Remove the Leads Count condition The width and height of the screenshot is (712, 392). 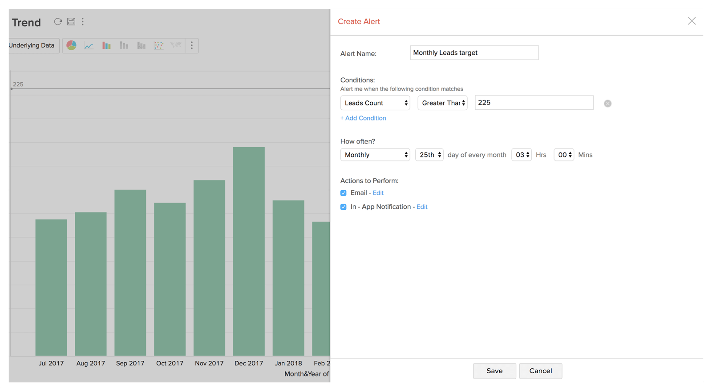coord(607,104)
